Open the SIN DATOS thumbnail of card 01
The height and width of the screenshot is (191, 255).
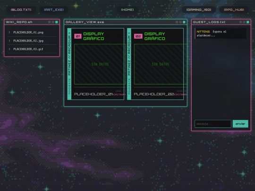(x=100, y=64)
